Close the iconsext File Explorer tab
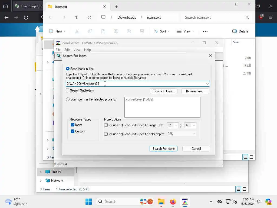This screenshot has height=208, width=277. pos(105,6)
